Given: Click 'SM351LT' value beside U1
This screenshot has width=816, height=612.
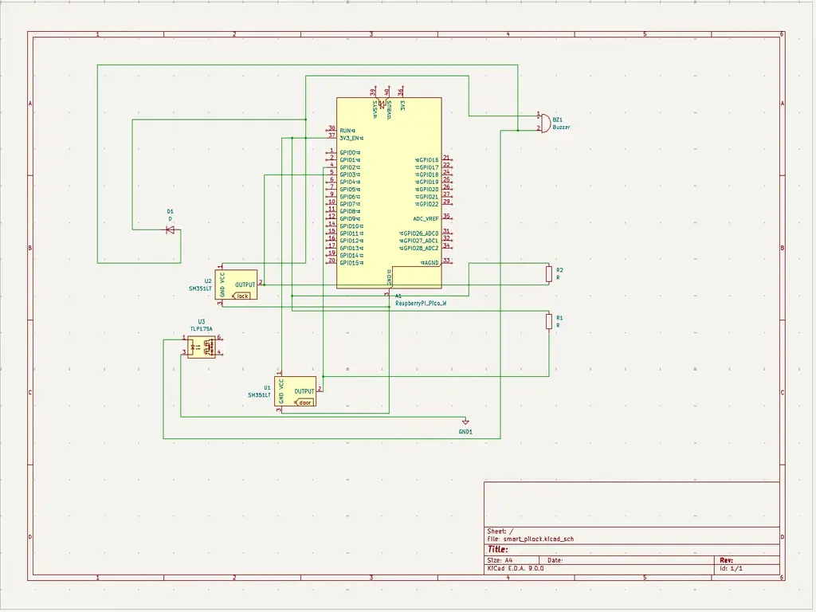Looking at the screenshot, I should pyautogui.click(x=259, y=395).
